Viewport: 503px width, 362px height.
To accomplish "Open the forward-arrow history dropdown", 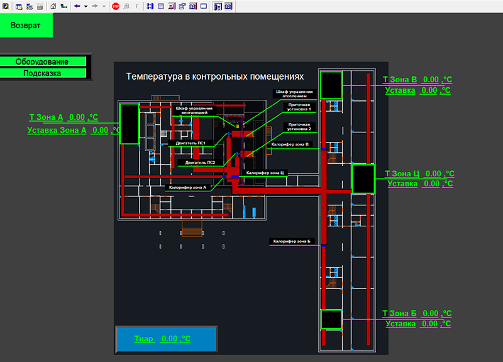I will click(x=104, y=6).
